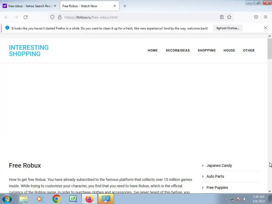Switch to the free robux Yahoo tab
The image size is (272, 204).
pos(29,6)
